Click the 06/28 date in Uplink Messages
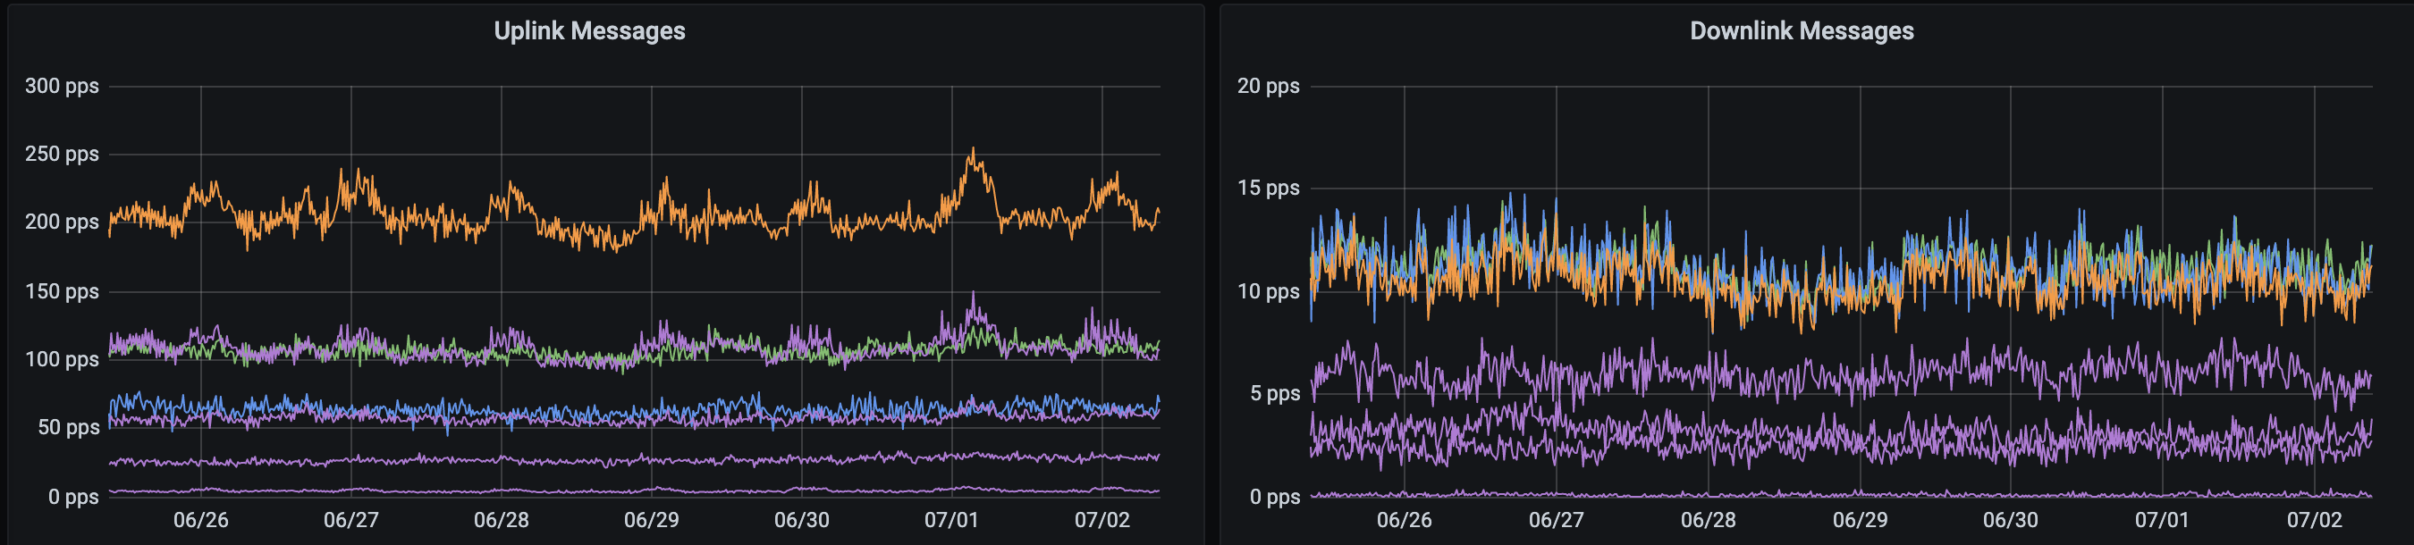 click(502, 521)
